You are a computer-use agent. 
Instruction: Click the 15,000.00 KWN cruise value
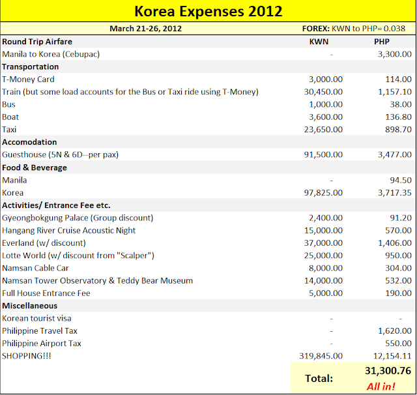click(x=323, y=230)
